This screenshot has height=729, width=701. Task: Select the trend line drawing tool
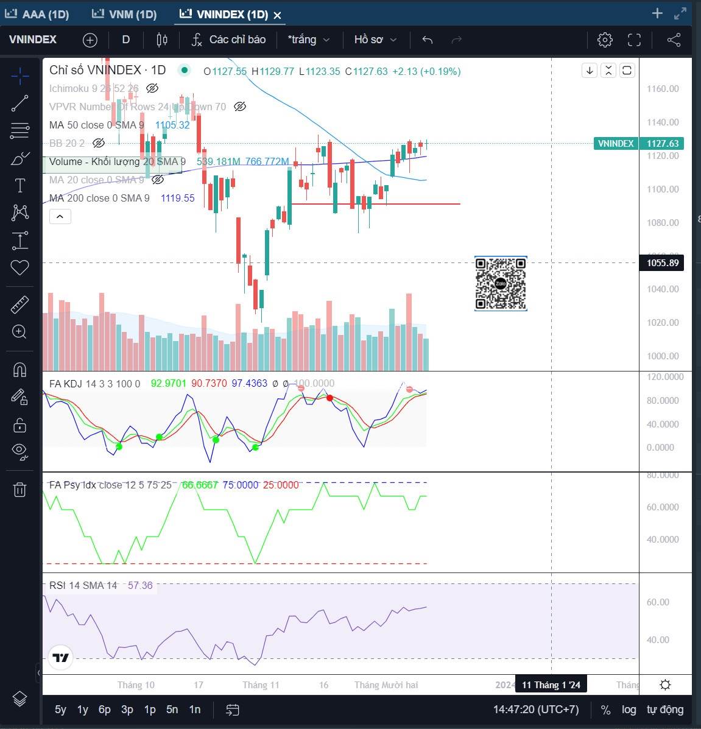(19, 104)
